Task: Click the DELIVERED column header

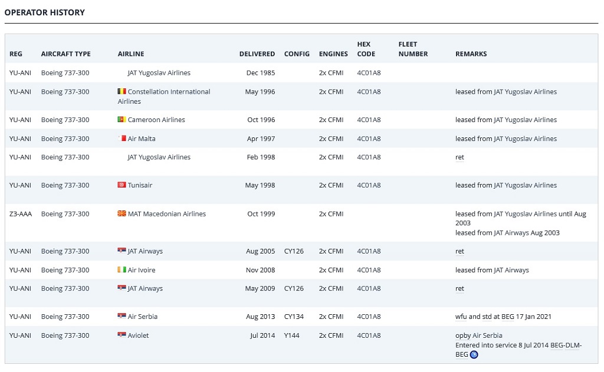Action: coord(257,54)
